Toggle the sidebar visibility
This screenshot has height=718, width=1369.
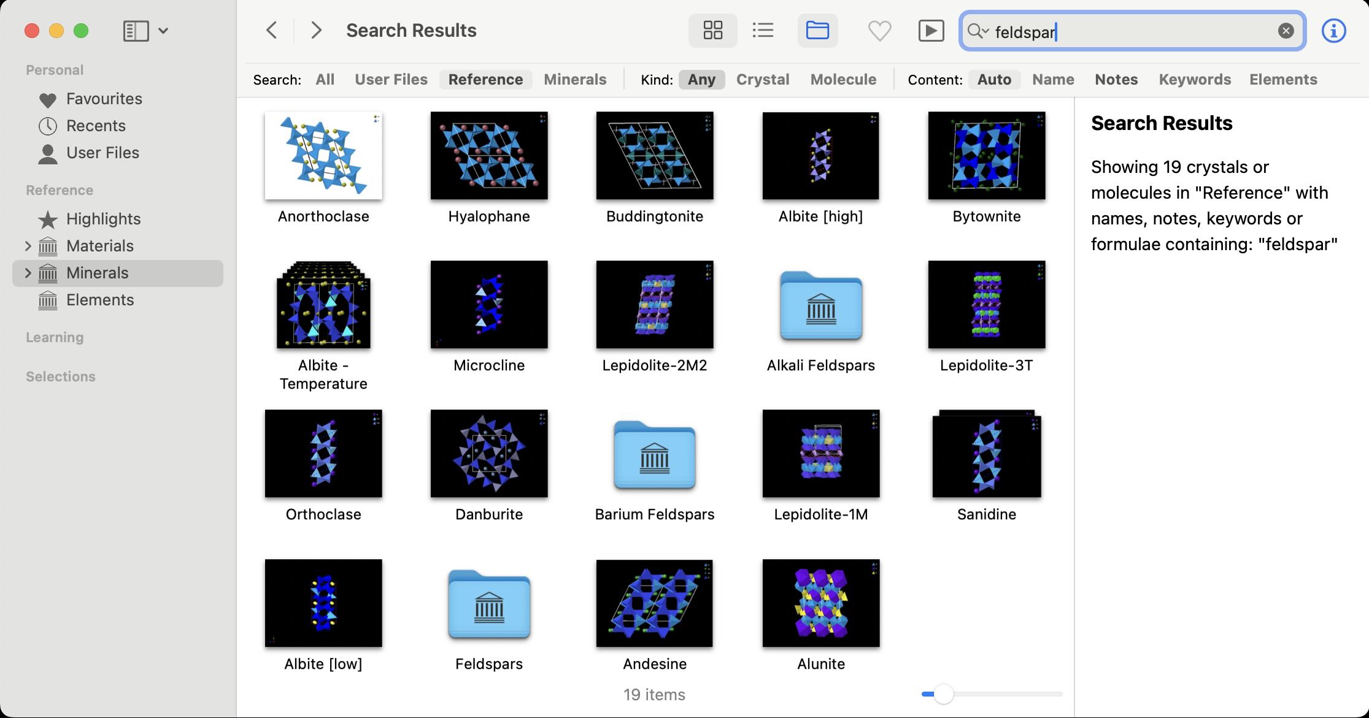(x=134, y=30)
